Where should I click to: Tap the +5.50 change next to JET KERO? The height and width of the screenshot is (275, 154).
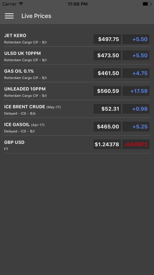136,39
